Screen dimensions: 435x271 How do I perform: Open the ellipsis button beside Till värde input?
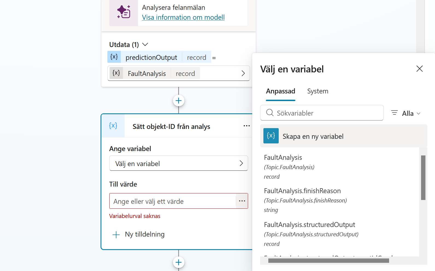(x=242, y=201)
